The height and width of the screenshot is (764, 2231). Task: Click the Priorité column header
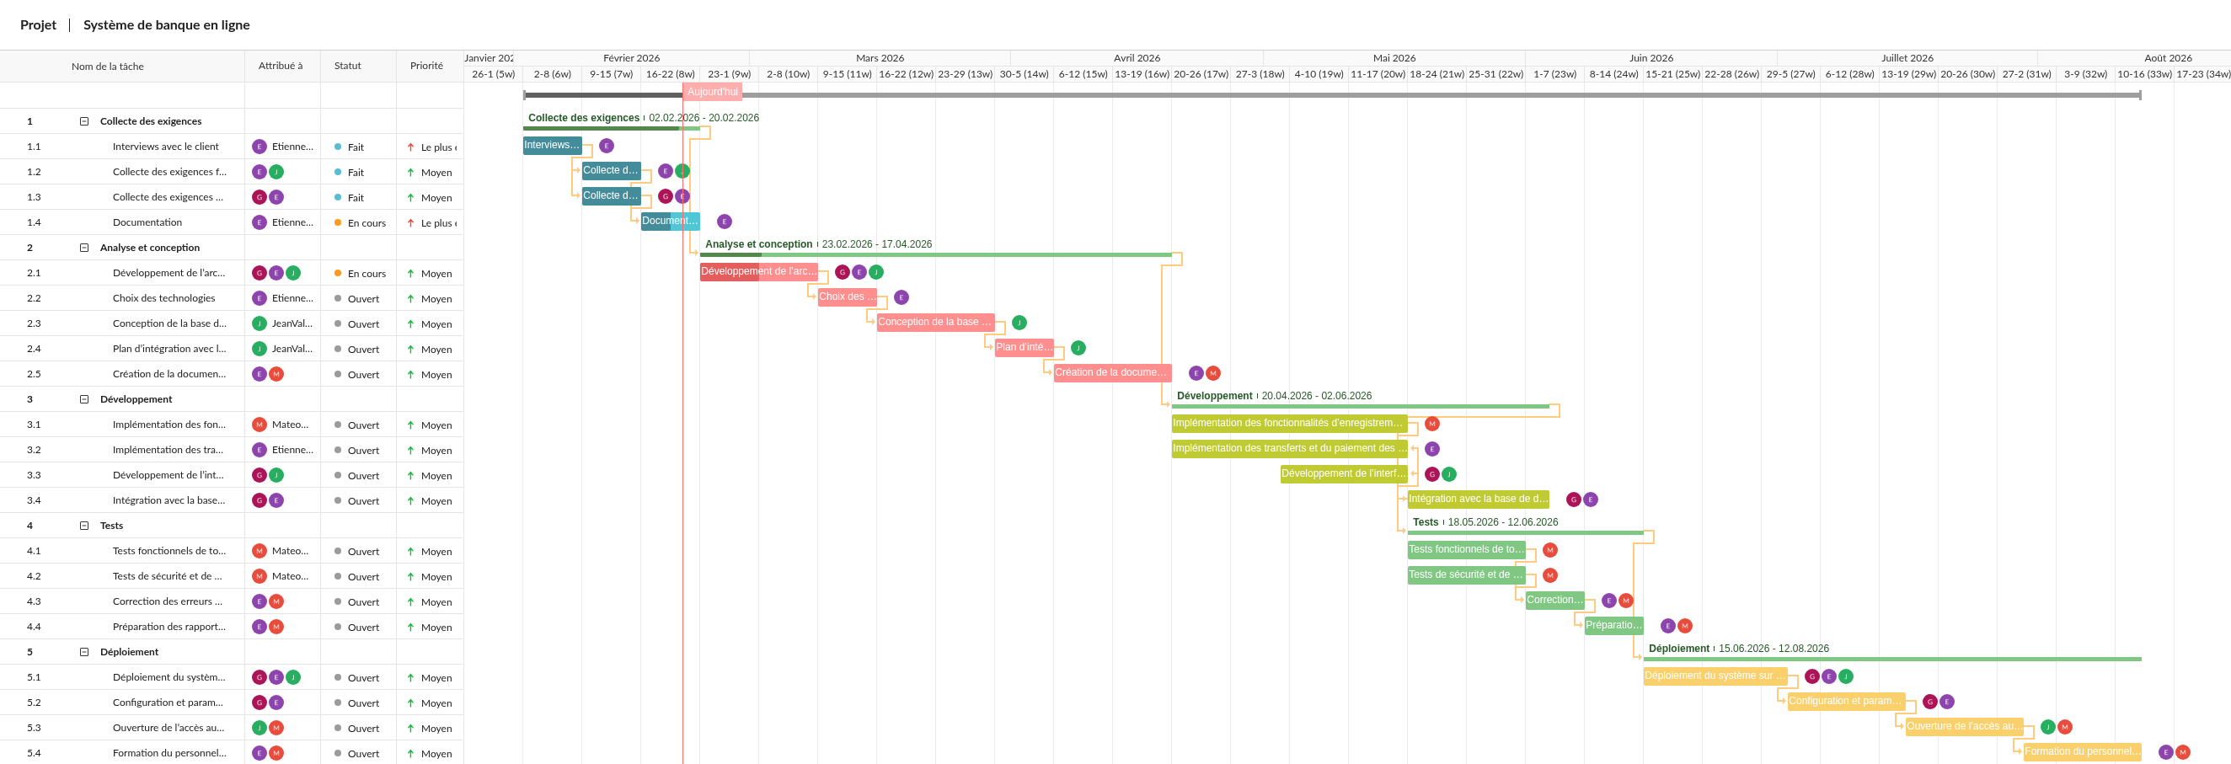coord(426,66)
